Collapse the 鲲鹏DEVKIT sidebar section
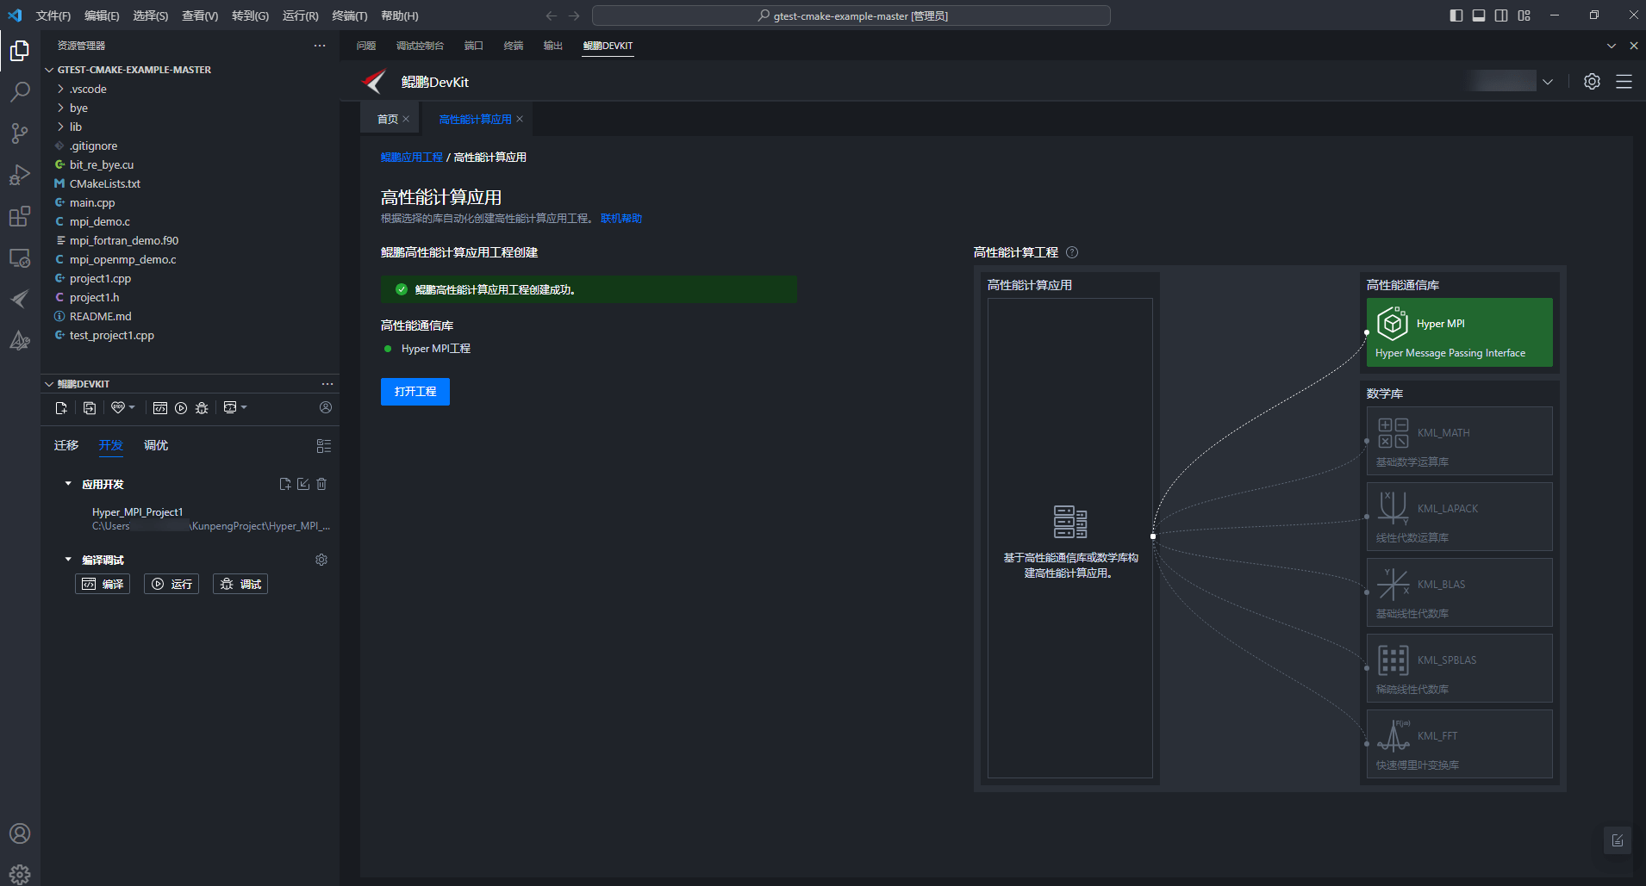Image resolution: width=1646 pixels, height=886 pixels. (x=49, y=384)
